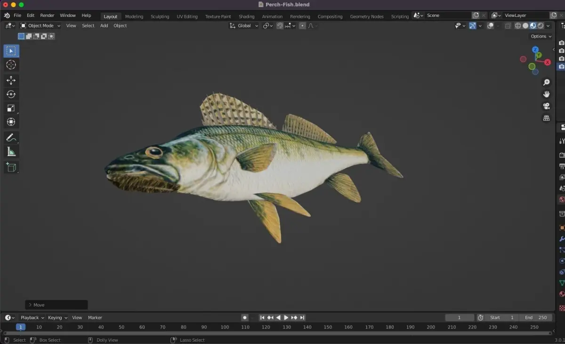Click the timeline View menu
This screenshot has width=565, height=344.
(77, 318)
